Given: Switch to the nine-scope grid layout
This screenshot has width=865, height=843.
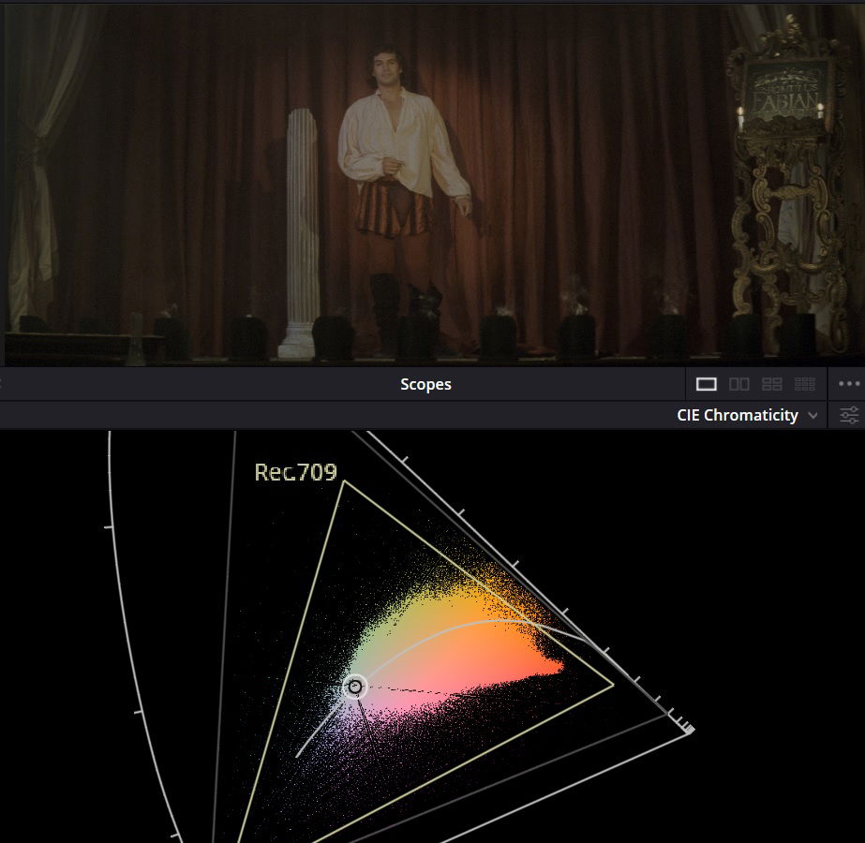Looking at the screenshot, I should click(x=805, y=384).
